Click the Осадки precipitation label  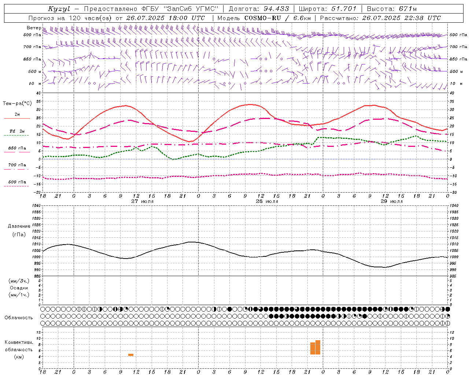coord(19,288)
